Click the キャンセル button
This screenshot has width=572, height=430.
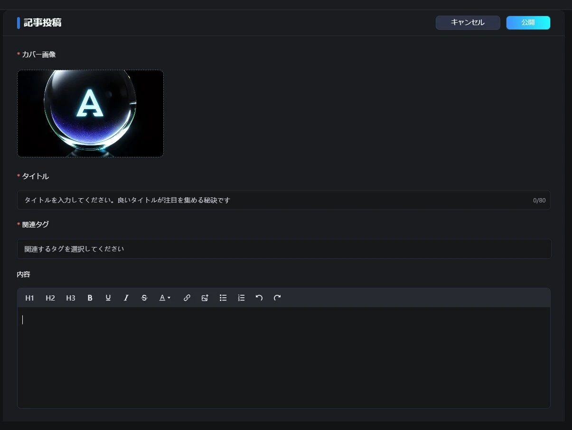[468, 23]
